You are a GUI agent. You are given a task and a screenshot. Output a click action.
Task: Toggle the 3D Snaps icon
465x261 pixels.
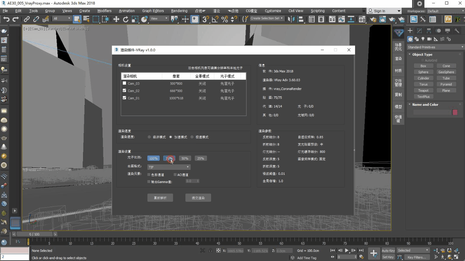(x=206, y=19)
